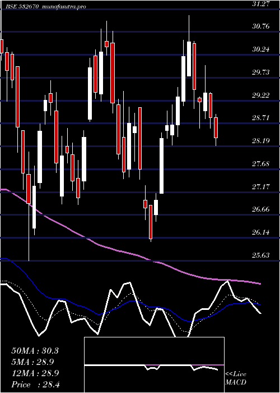Click the BSE 532670 ticker label
The width and height of the screenshot is (280, 393).
pos(22,7)
